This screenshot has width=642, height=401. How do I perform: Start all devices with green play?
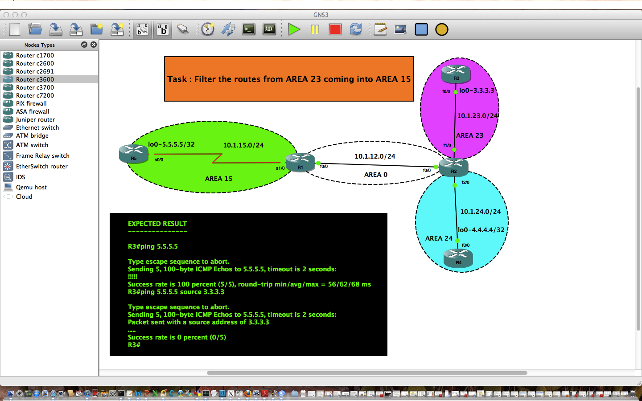pos(294,29)
